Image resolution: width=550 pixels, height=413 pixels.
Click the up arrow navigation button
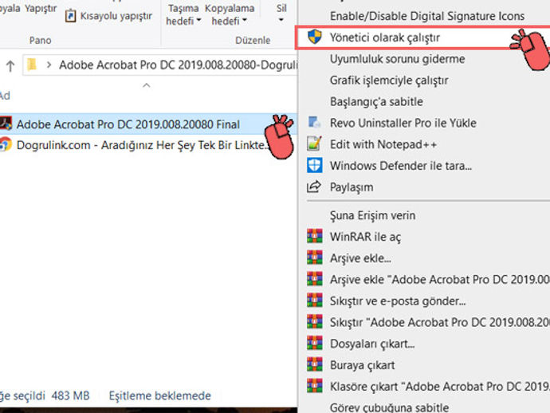[10, 65]
